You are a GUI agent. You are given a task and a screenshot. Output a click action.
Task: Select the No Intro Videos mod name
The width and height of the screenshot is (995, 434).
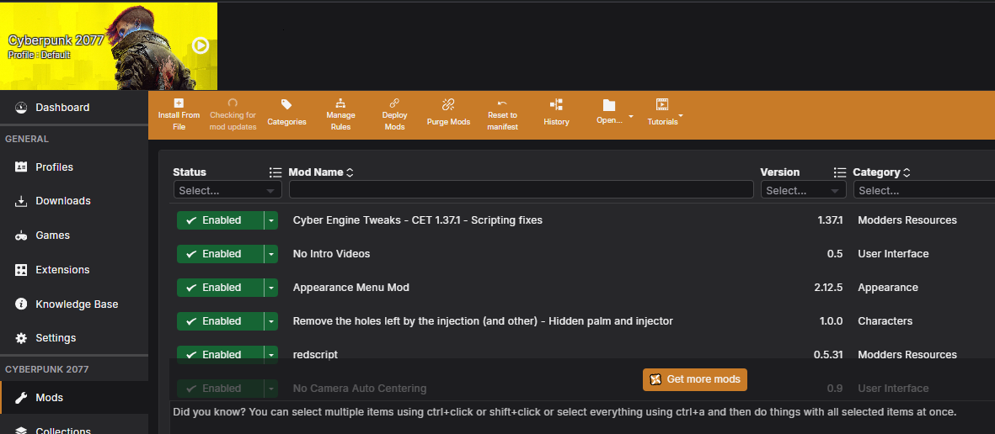(x=331, y=254)
